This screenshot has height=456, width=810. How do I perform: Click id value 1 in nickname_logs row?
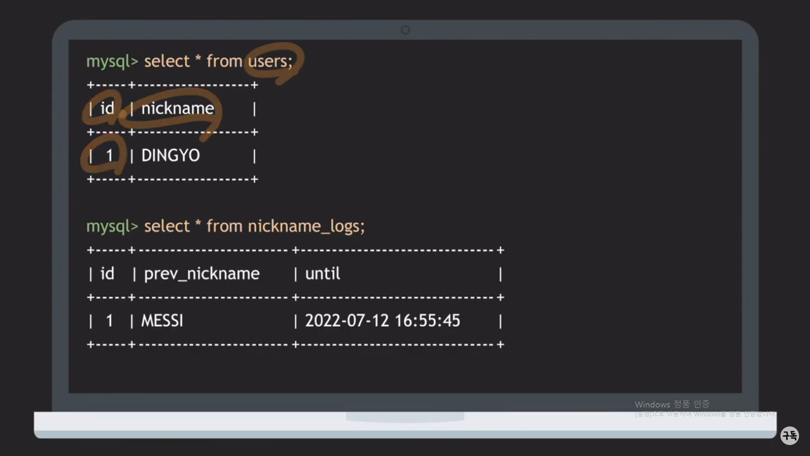(x=109, y=321)
